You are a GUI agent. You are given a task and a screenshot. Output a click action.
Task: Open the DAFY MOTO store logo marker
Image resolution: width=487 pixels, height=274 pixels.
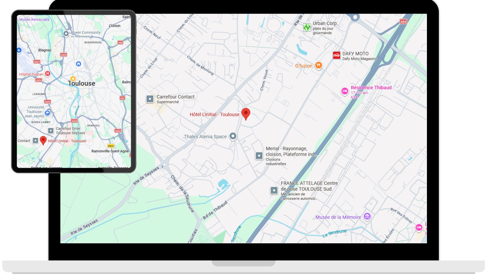coord(336,55)
